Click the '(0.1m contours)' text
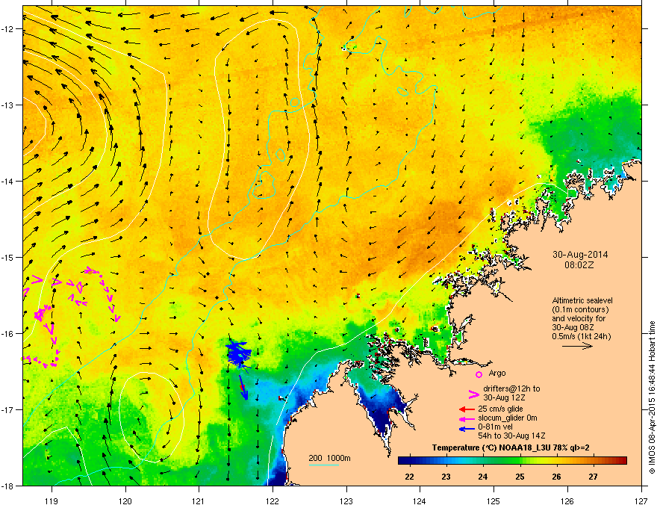This screenshot has width=657, height=508. tap(580, 310)
